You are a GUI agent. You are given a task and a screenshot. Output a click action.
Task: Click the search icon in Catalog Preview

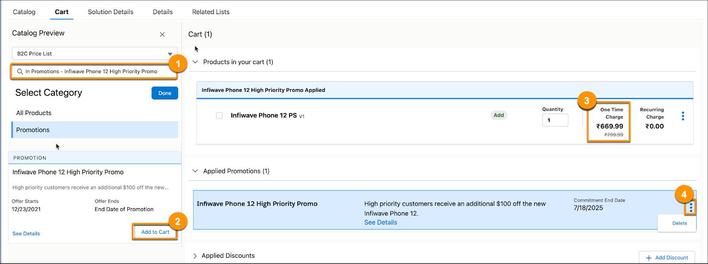pos(19,71)
